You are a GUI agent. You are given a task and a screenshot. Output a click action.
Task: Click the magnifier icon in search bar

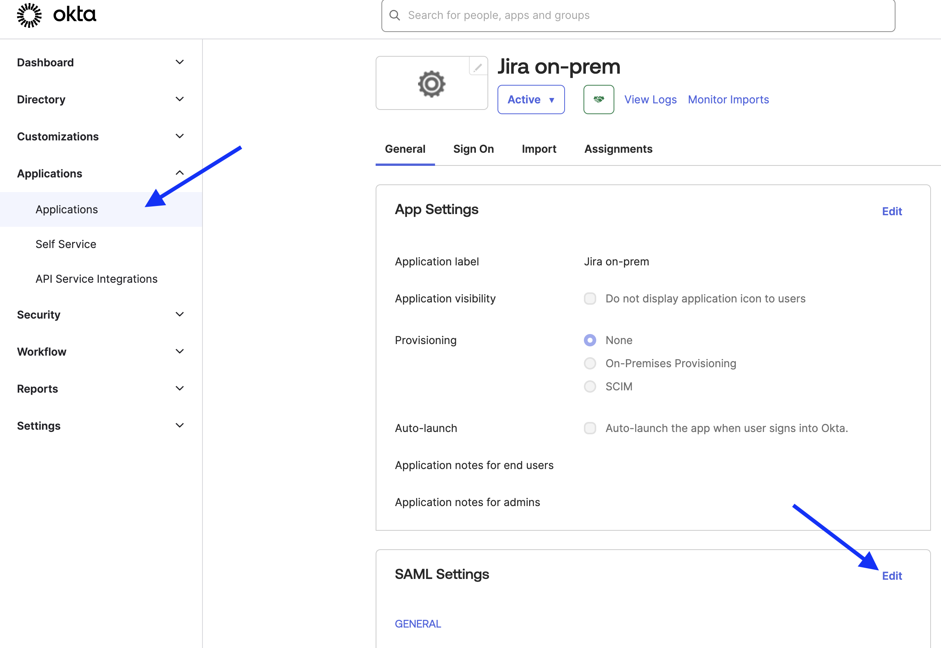[394, 15]
